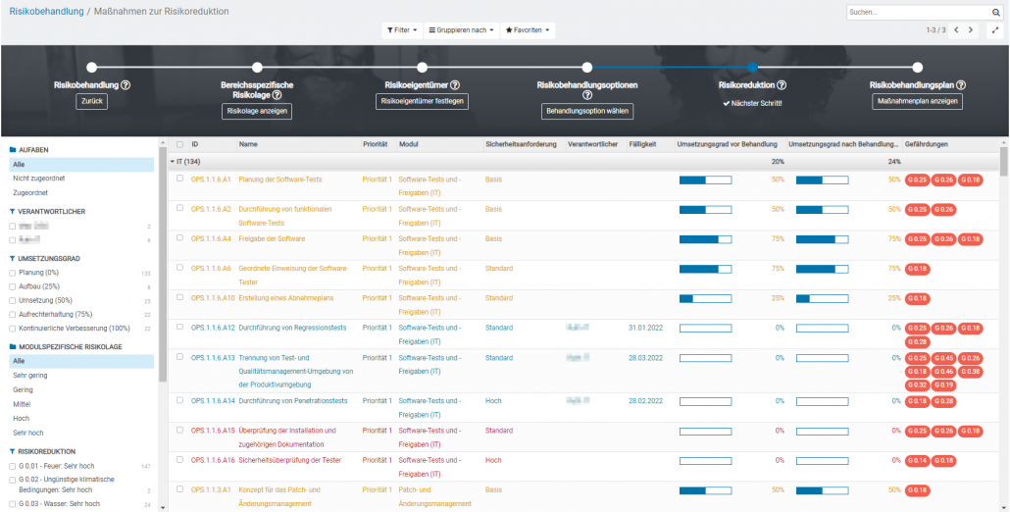1010x512 pixels.
Task: Open the Filter dropdown
Action: [x=402, y=30]
